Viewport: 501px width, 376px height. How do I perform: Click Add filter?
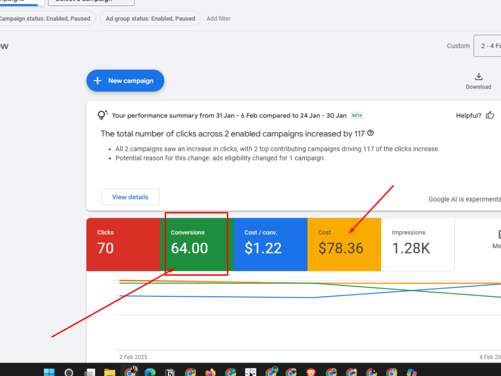click(218, 19)
